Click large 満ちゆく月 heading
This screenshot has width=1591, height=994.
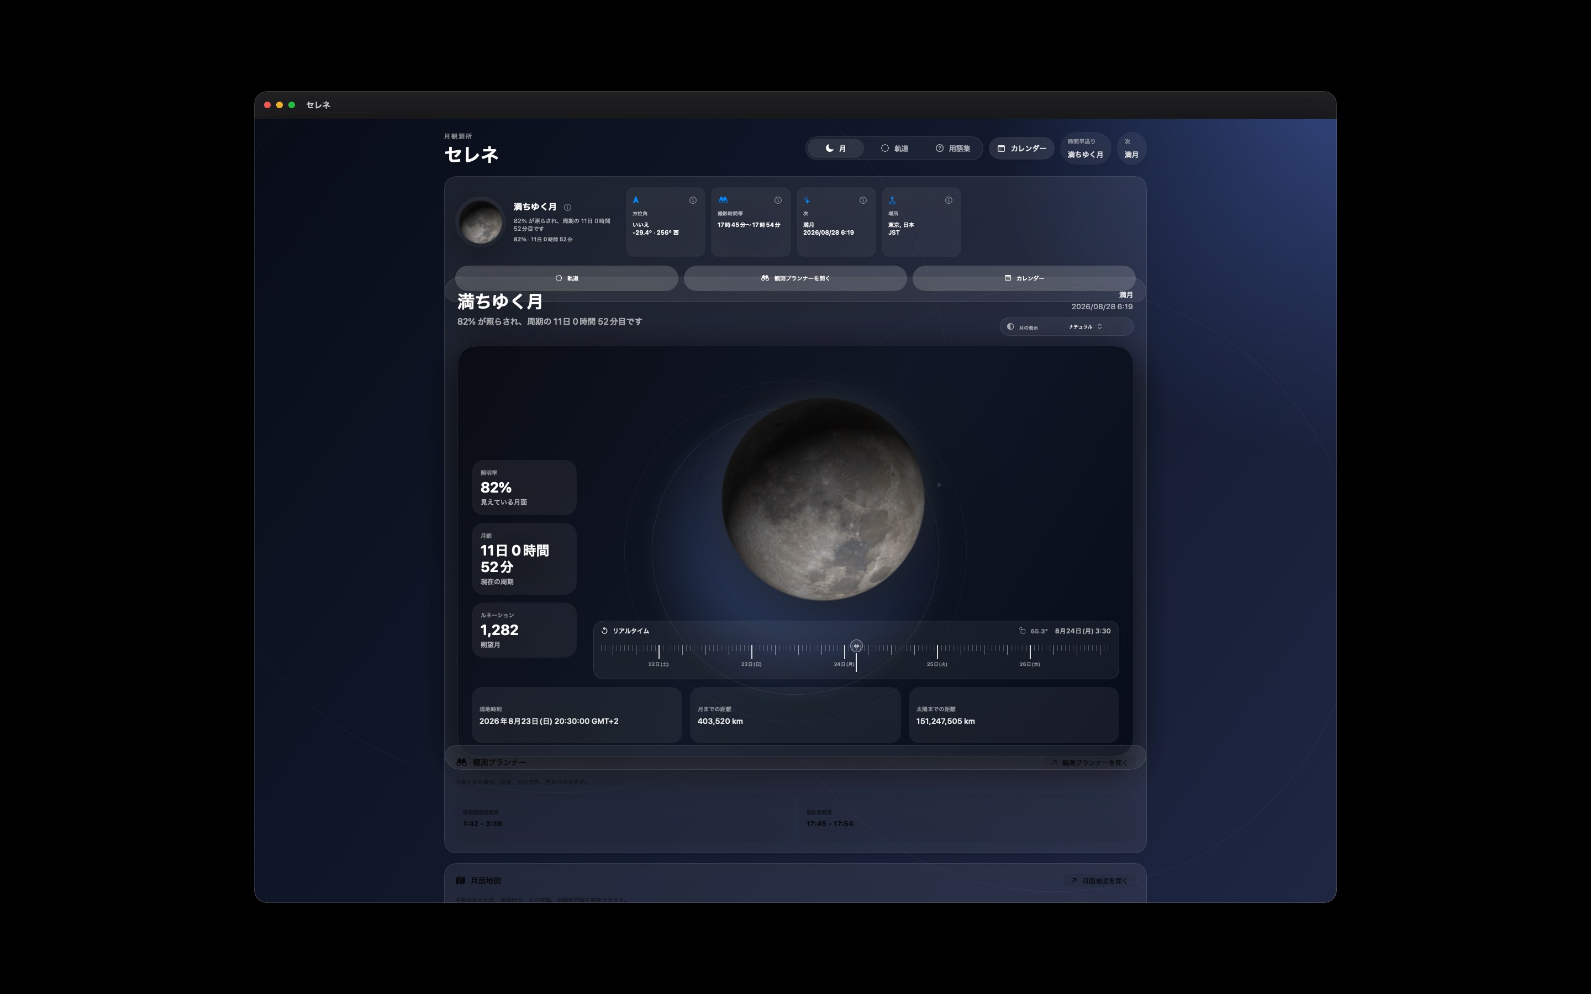(499, 302)
